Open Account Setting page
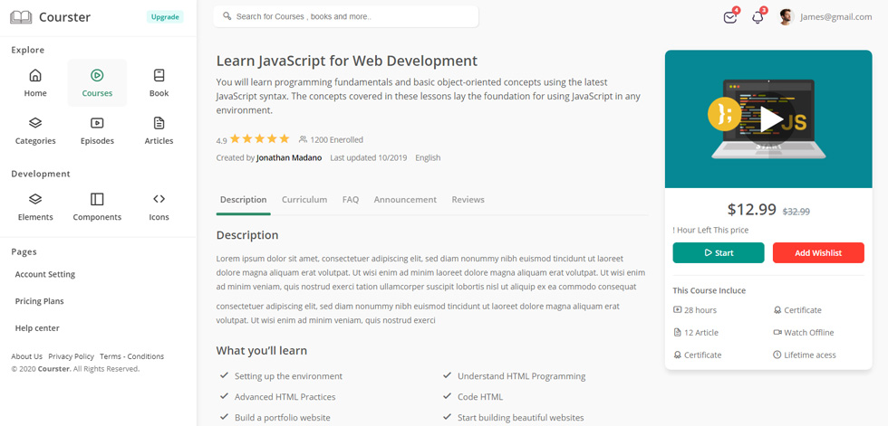The width and height of the screenshot is (888, 426). coord(44,275)
